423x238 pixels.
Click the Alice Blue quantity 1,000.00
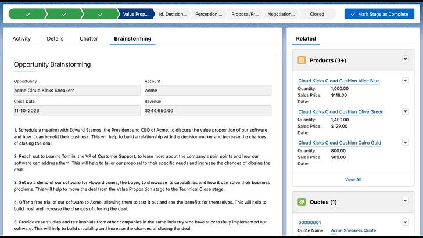pos(340,89)
